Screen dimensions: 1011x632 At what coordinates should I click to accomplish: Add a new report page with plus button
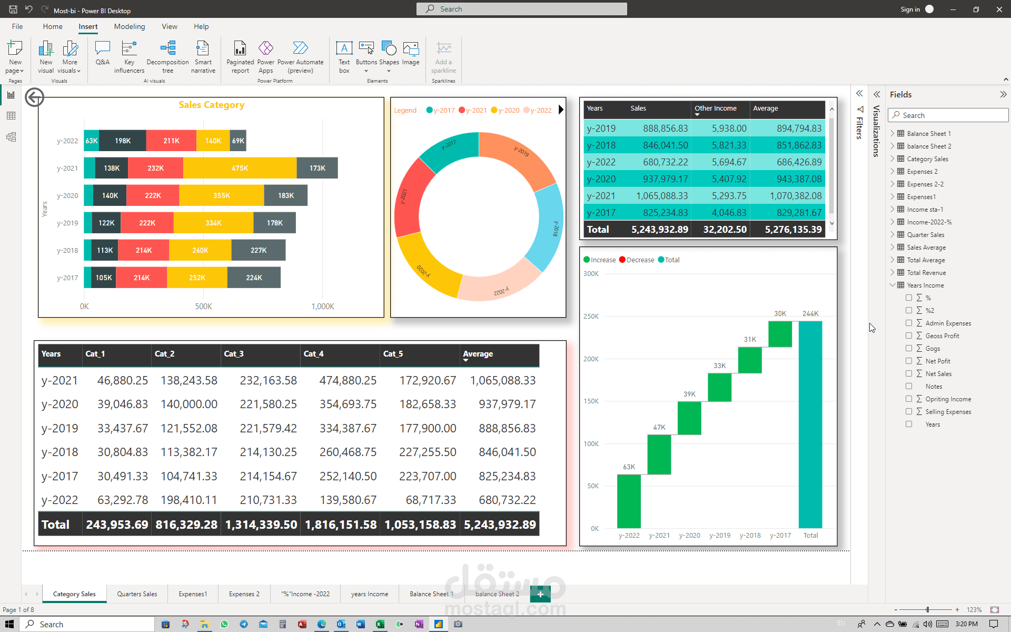click(540, 594)
